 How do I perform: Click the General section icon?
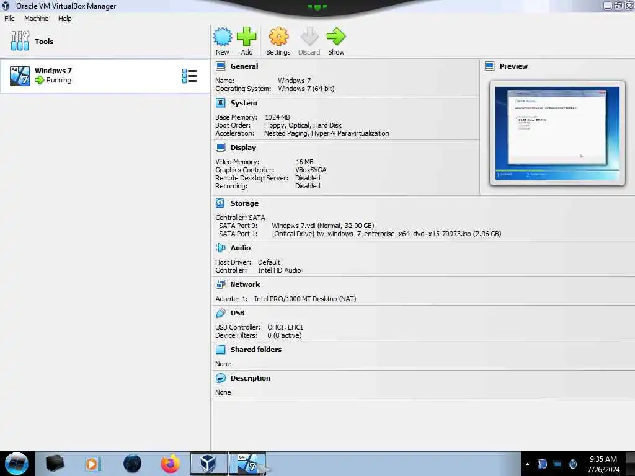[x=220, y=66]
